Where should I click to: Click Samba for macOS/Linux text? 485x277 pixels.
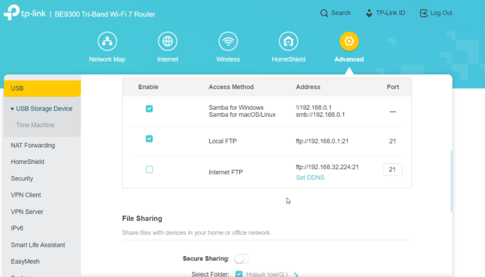(242, 114)
